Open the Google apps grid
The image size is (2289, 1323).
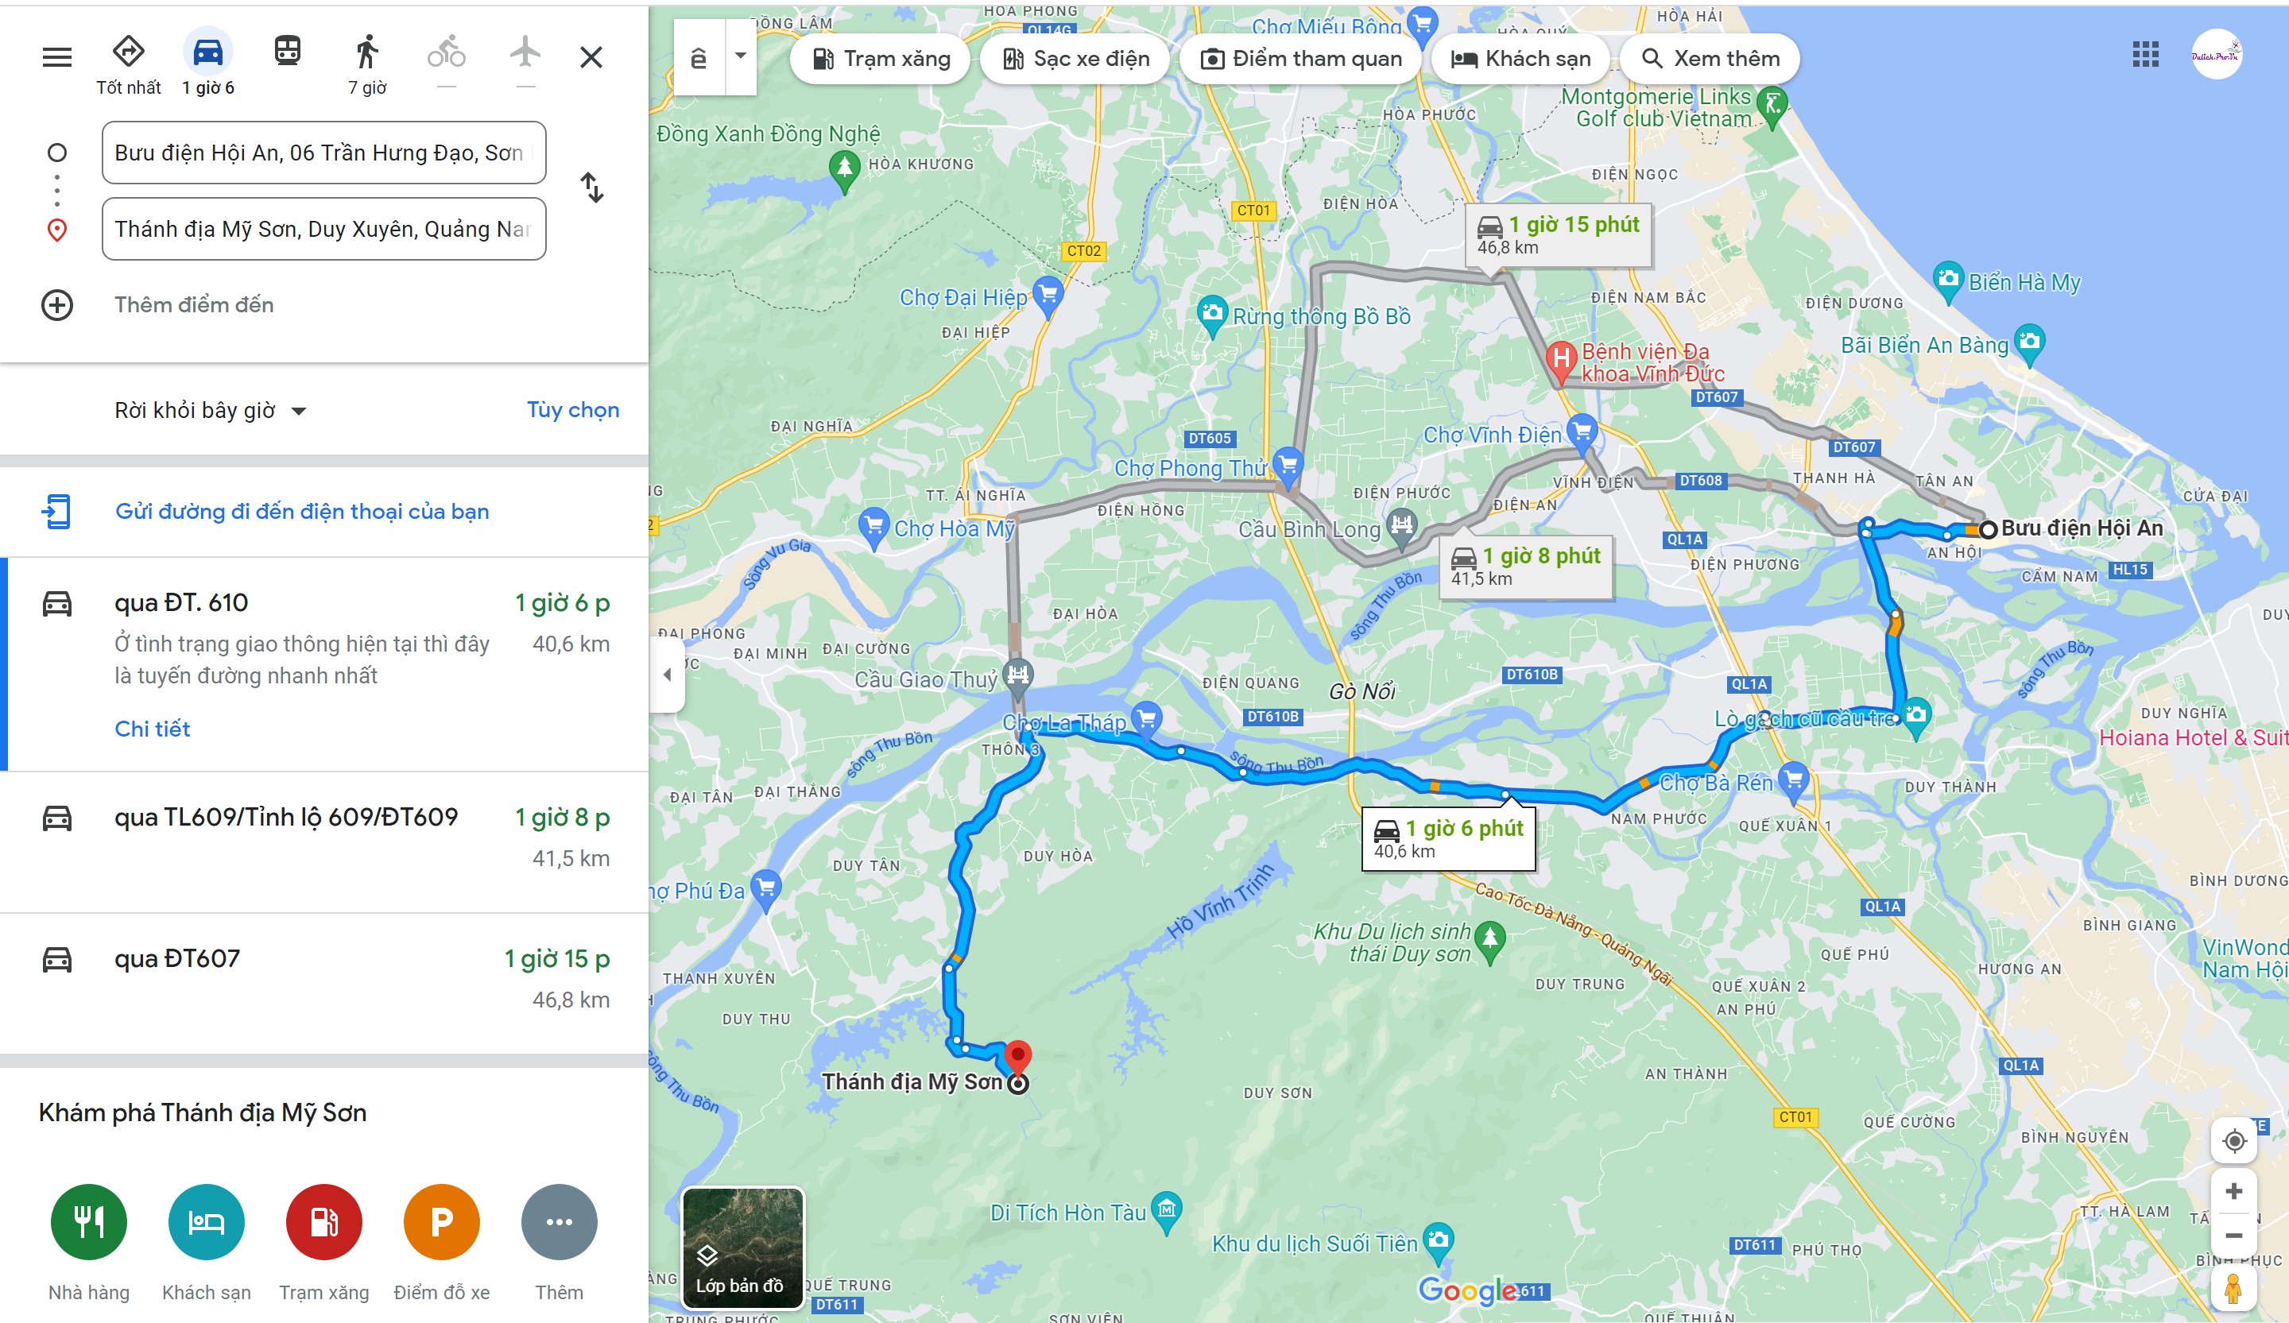(x=2145, y=55)
